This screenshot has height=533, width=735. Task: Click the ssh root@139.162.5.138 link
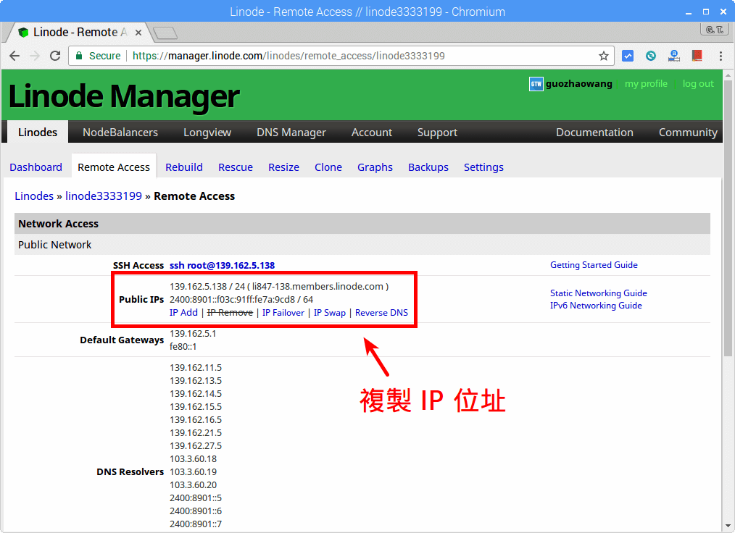[x=222, y=265]
